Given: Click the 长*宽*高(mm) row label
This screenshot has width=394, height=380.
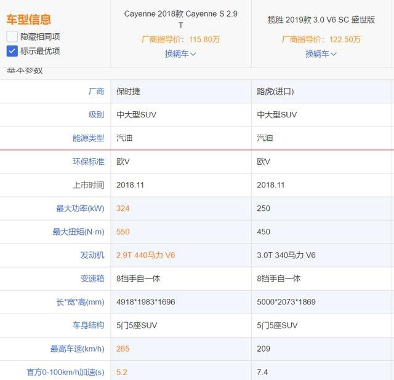Looking at the screenshot, I should (81, 302).
